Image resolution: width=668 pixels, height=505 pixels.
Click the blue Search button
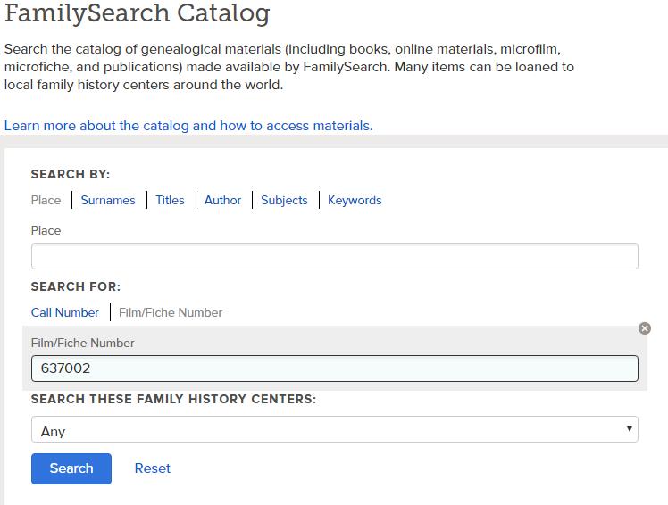click(x=71, y=468)
